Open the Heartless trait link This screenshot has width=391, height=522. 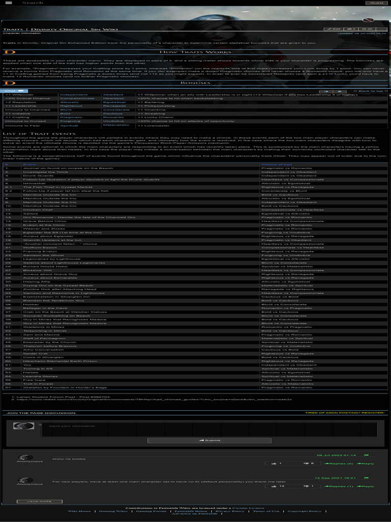[x=114, y=98]
